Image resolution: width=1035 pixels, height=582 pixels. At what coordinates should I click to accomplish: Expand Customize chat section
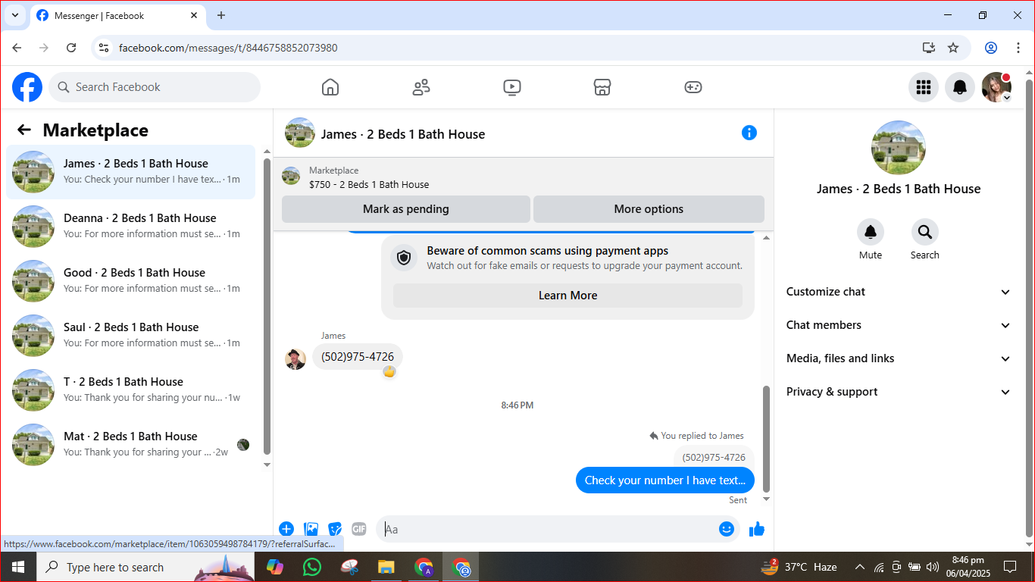899,292
